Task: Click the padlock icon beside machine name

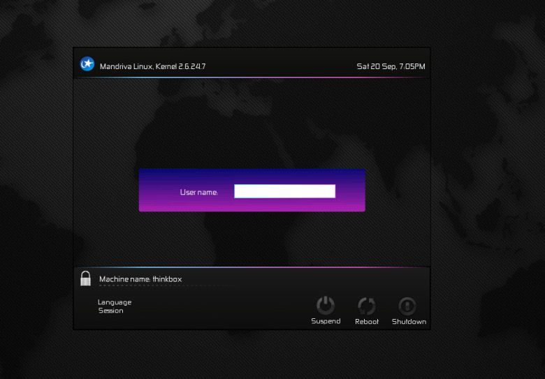Action: pyautogui.click(x=85, y=278)
